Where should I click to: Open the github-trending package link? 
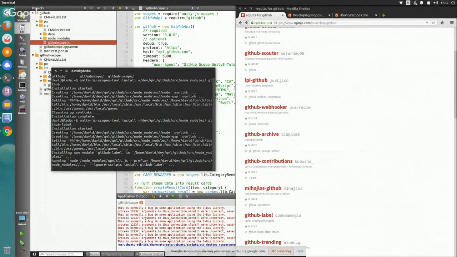coord(263,242)
